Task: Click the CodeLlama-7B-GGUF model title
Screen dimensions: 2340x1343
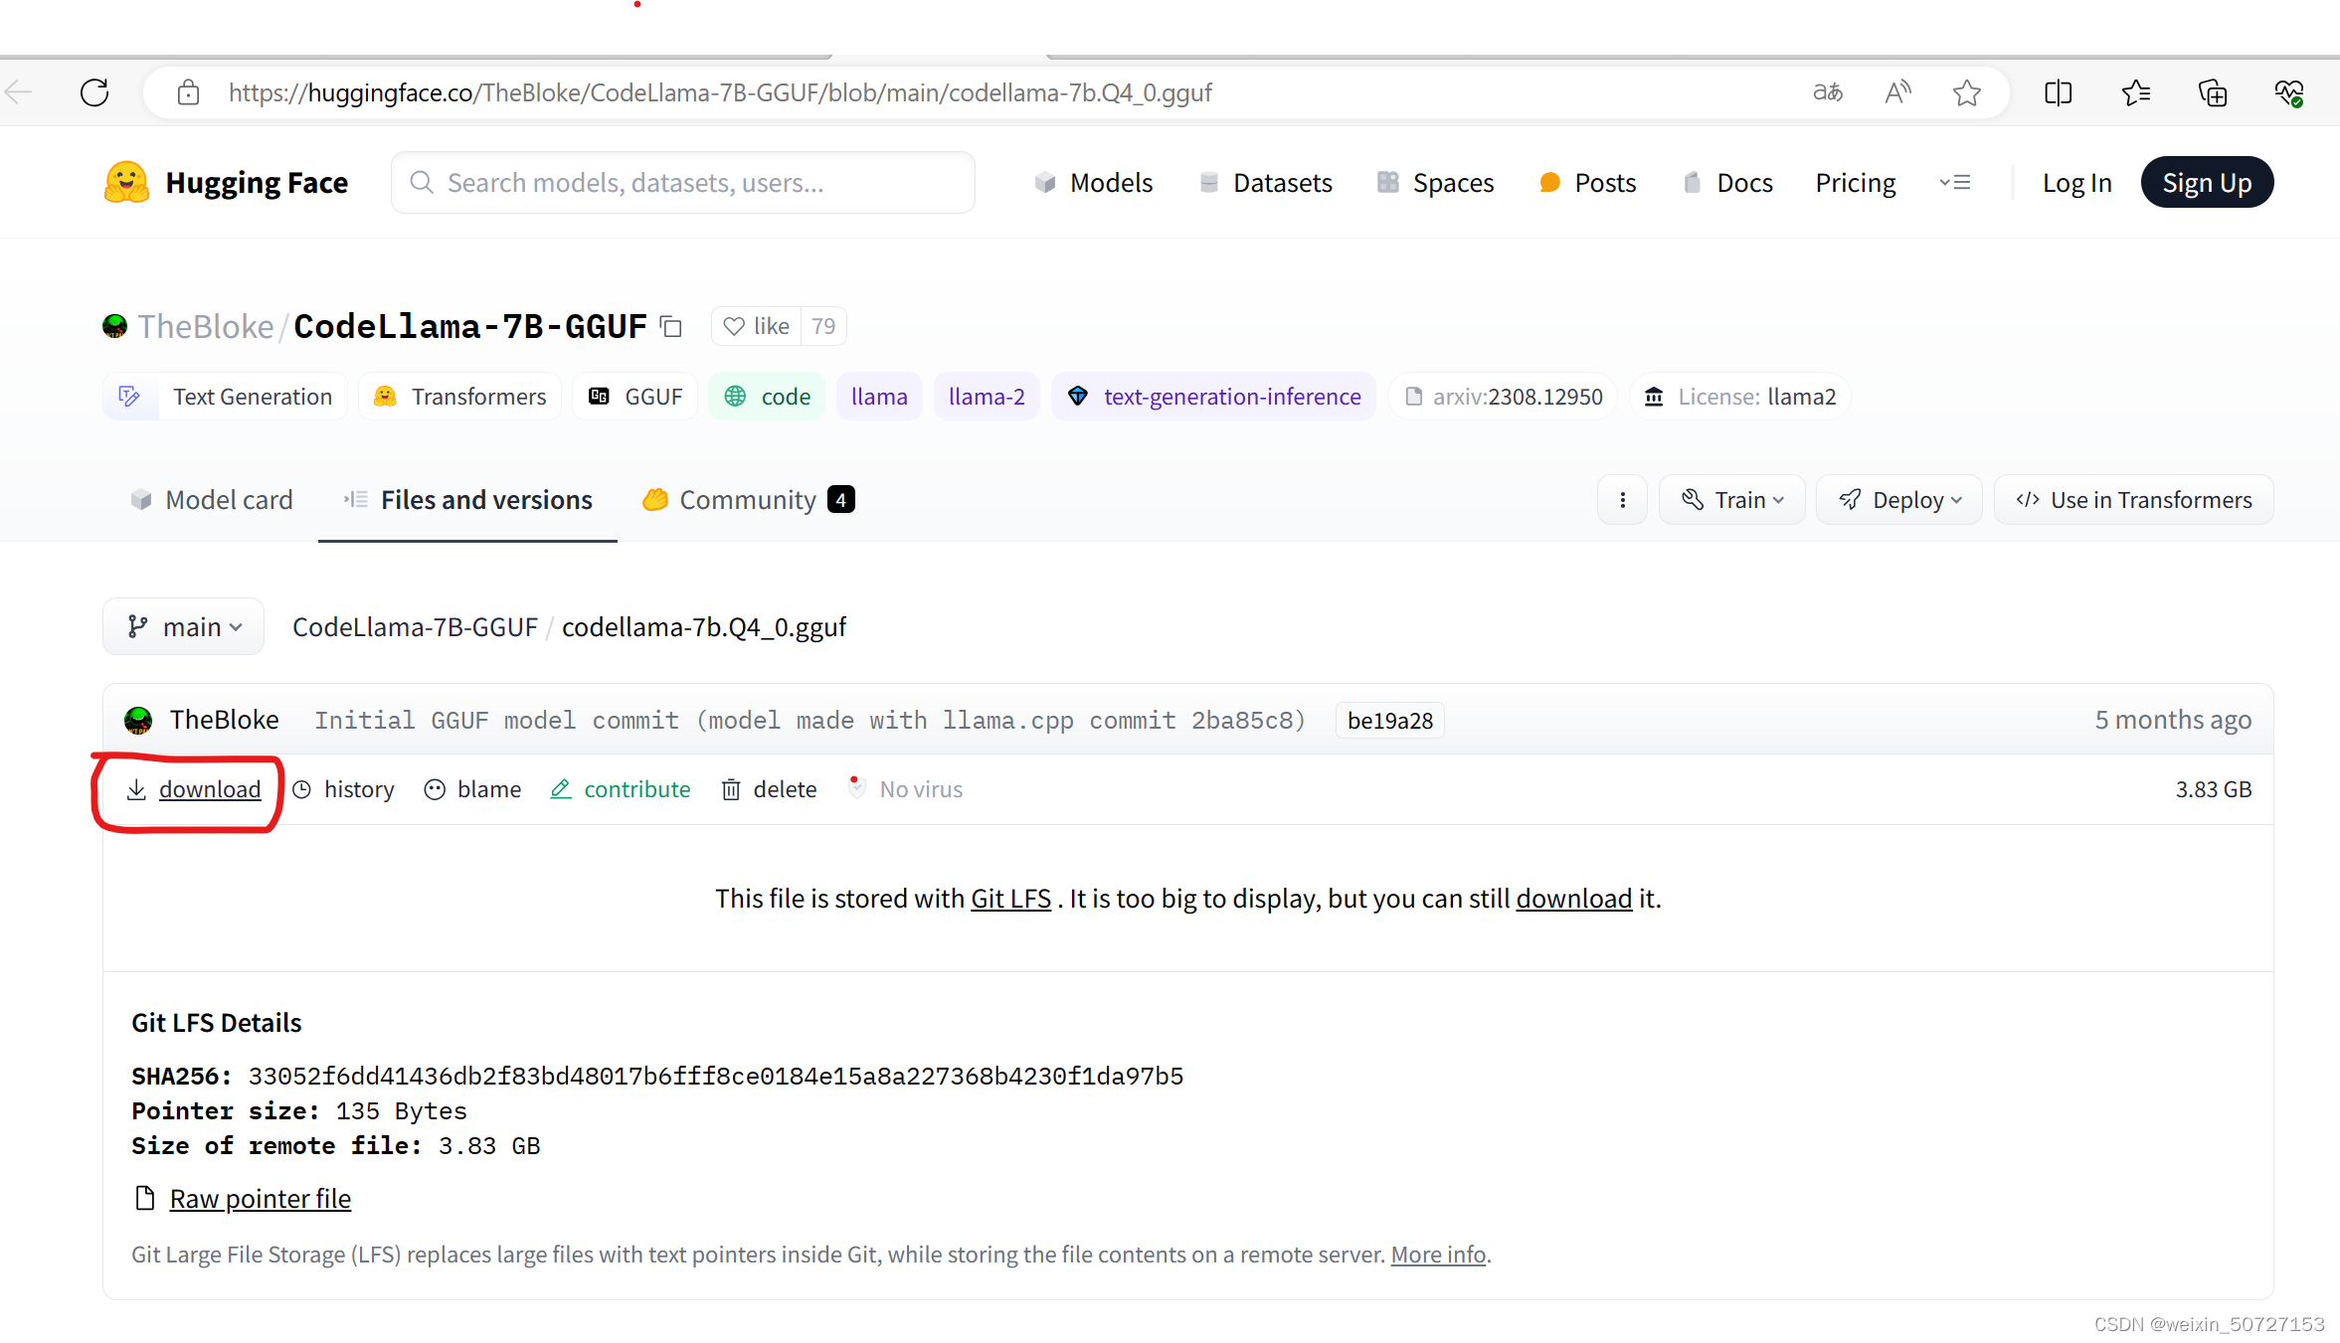Action: tap(470, 326)
